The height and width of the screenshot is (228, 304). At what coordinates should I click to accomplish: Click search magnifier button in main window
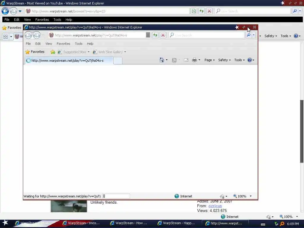point(295,11)
